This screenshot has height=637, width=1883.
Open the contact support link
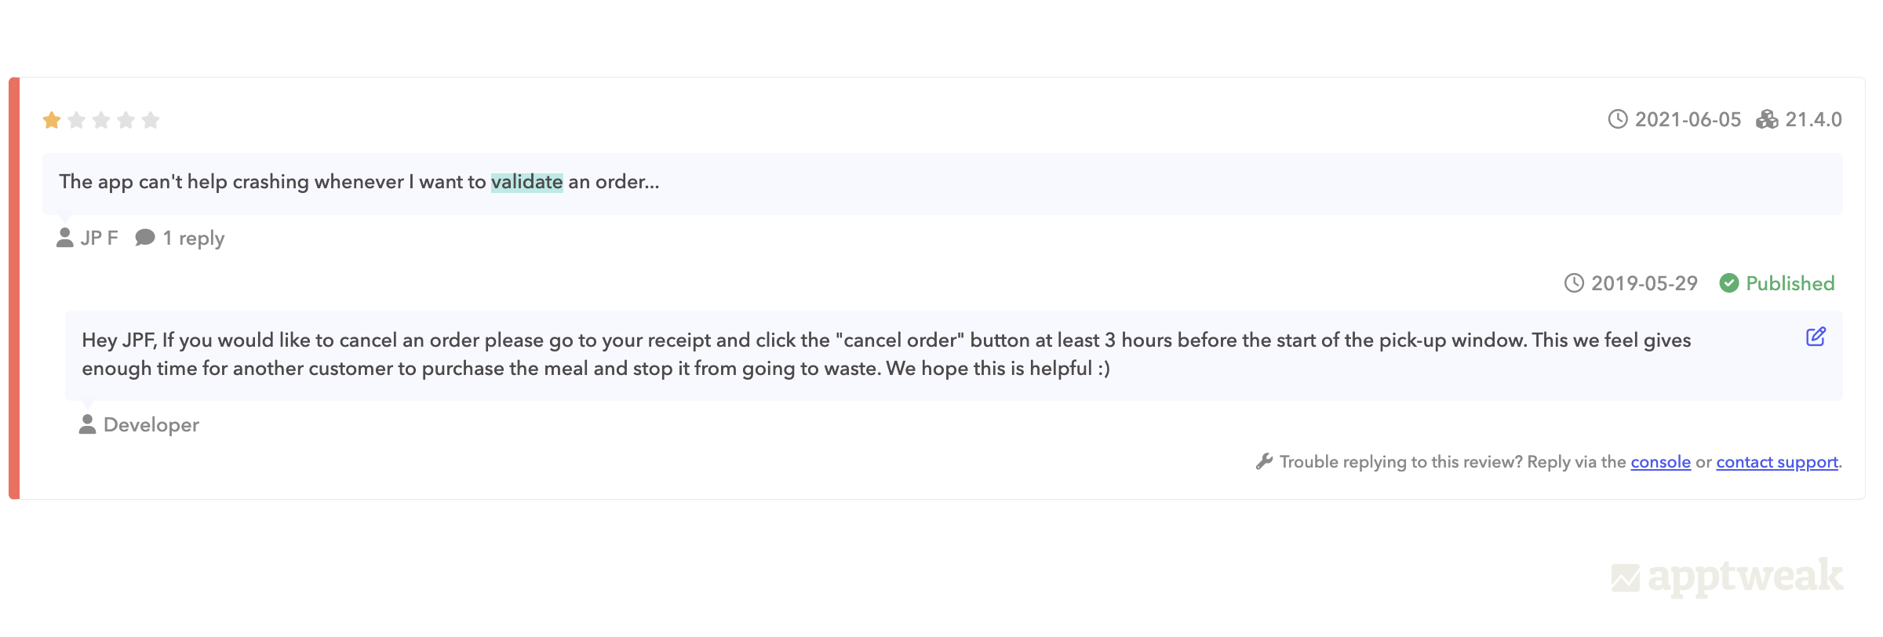pyautogui.click(x=1776, y=462)
